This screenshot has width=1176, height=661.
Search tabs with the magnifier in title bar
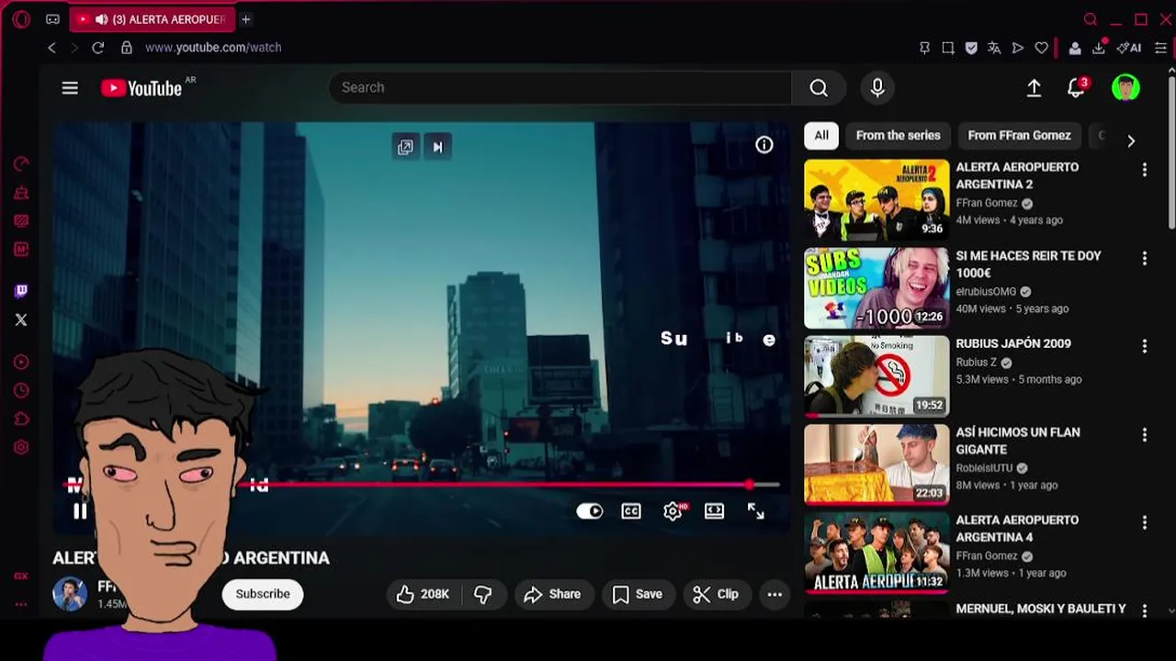coord(1091,19)
